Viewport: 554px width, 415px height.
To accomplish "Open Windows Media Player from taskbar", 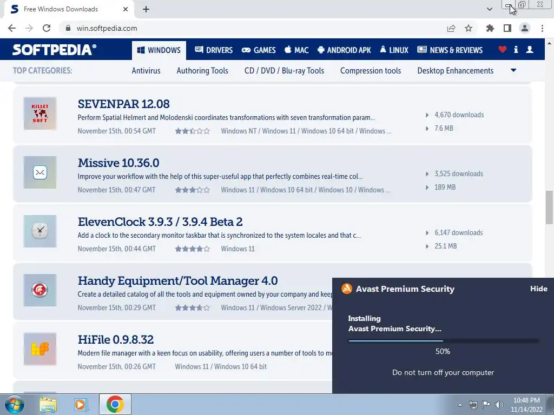I will pos(81,404).
